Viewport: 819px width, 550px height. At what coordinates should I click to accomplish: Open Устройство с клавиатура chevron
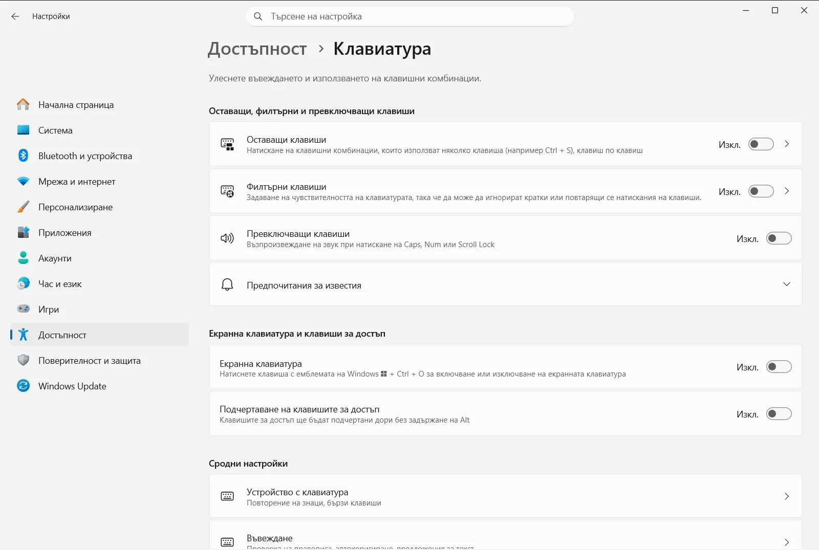coord(787,496)
